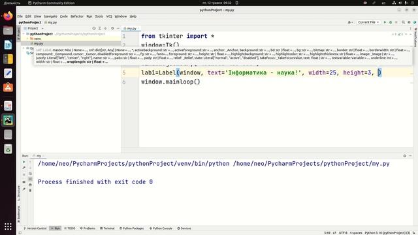
Task: Click my.py in the navigation breadcrumb
Action: coord(51,22)
